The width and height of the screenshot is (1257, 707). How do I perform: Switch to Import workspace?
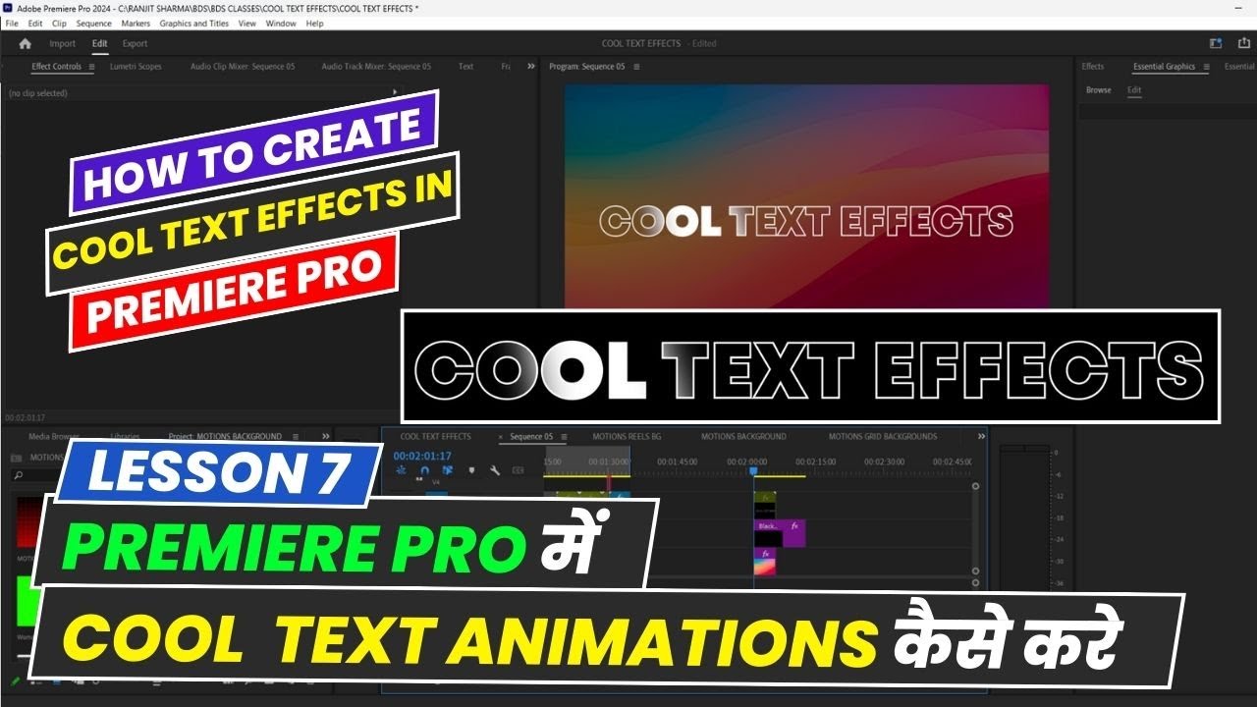(x=62, y=43)
